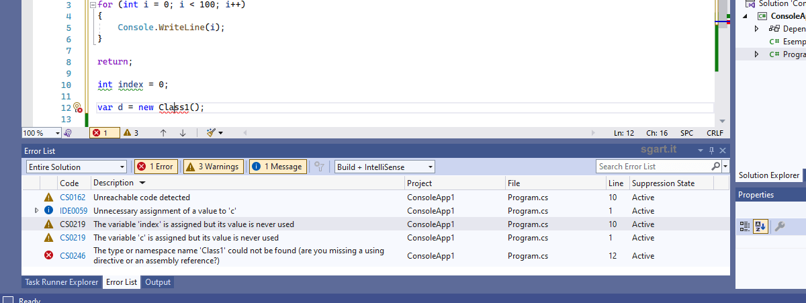Screen dimensions: 806x303
Task: Open the Entire Solution scope dropdown
Action: (76, 167)
